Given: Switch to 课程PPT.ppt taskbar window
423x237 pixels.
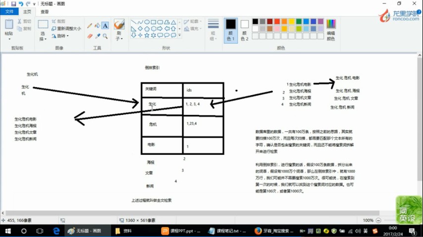Looking at the screenshot, I should point(181,231).
